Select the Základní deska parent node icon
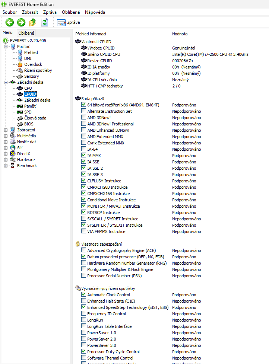Screen dimensions: 269x364 click(x=13, y=82)
